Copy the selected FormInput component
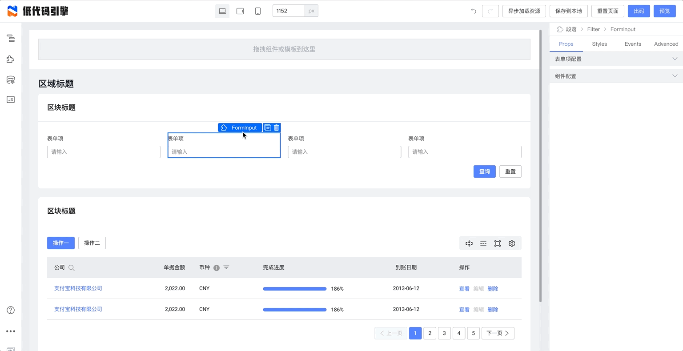The image size is (683, 351). (x=268, y=128)
